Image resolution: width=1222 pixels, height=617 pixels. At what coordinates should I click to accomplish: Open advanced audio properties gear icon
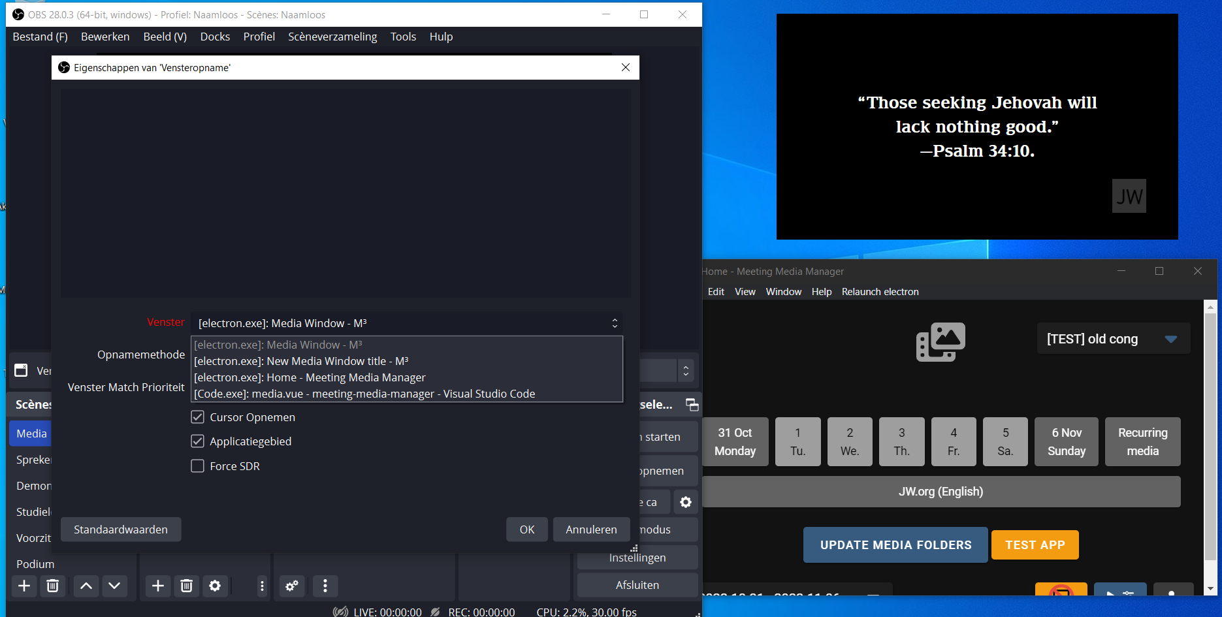[292, 586]
